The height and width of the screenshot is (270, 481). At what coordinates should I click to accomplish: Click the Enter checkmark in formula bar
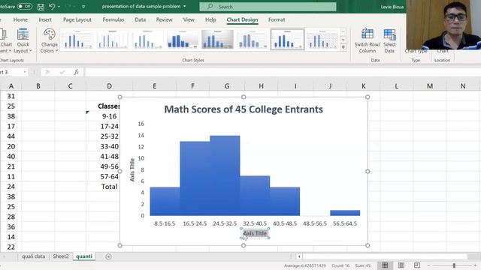click(62, 72)
